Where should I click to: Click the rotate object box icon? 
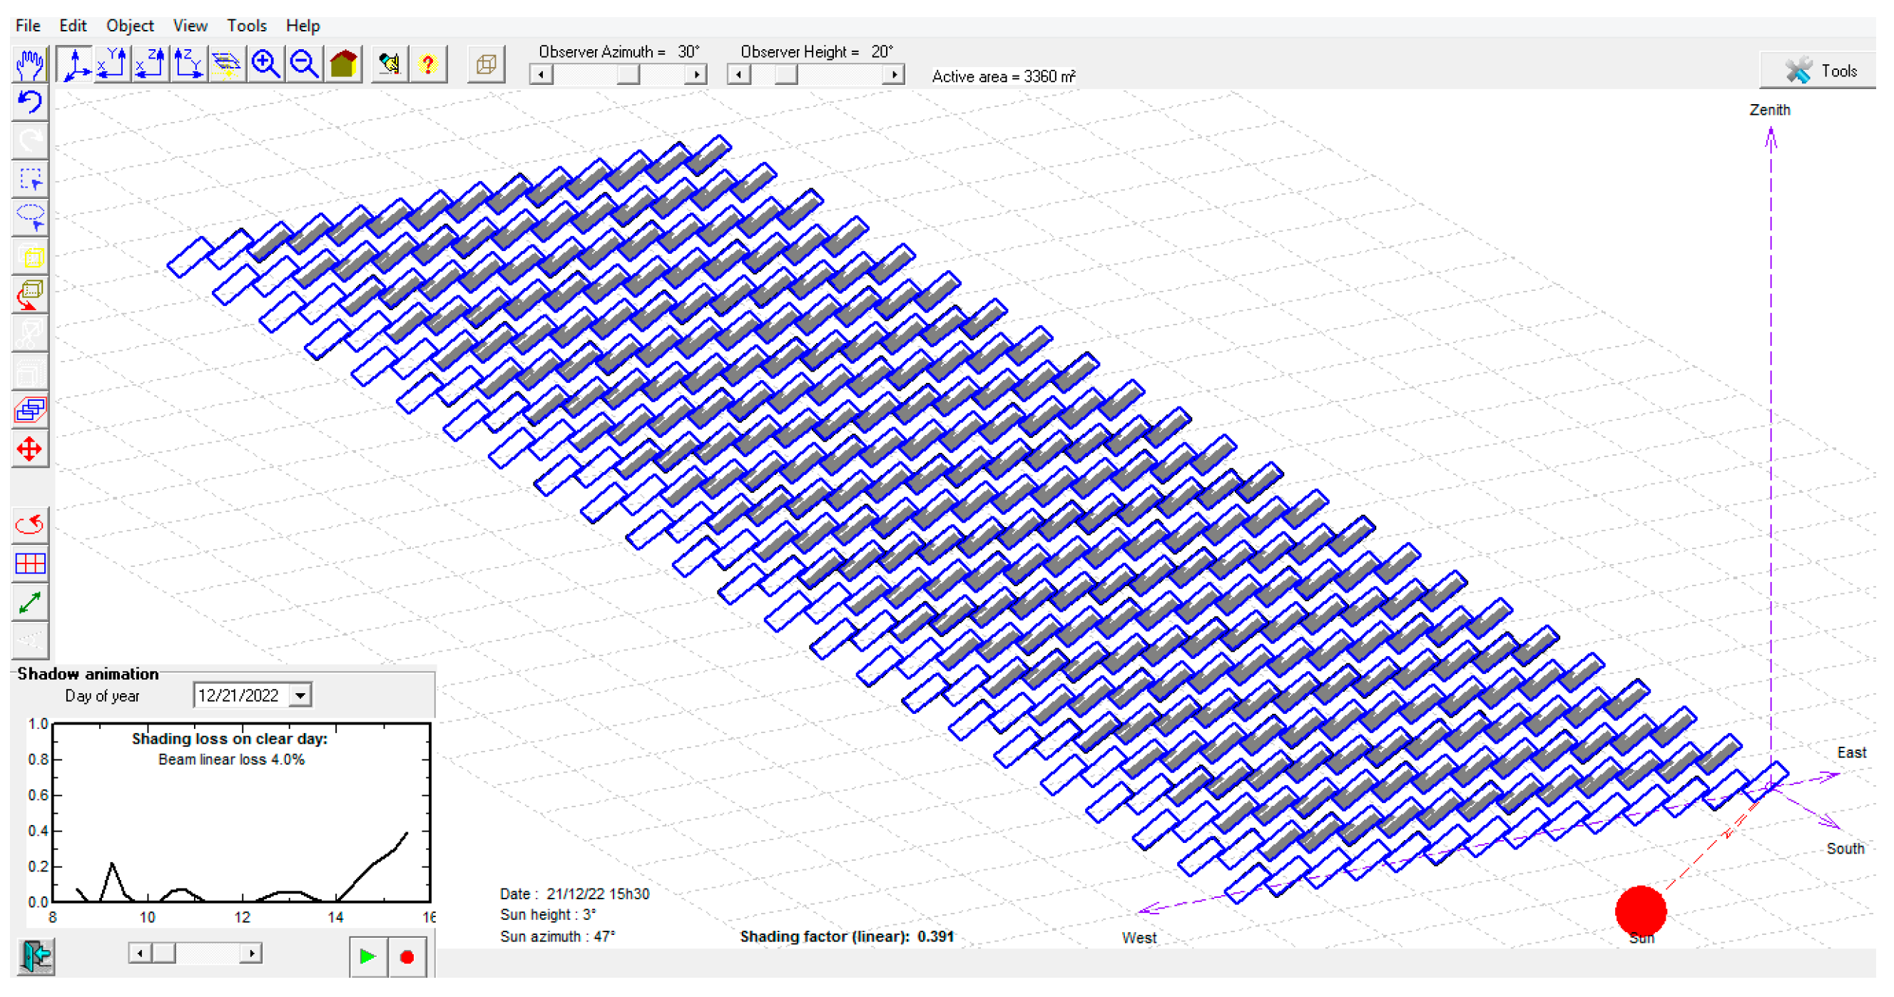(30, 295)
